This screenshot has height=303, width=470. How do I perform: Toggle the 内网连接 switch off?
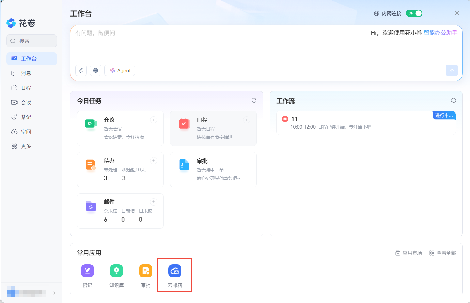coord(414,13)
